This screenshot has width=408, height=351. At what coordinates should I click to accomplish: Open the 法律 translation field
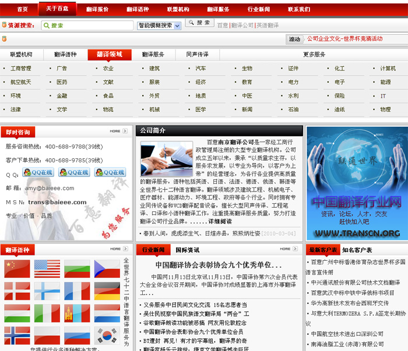pos(15,109)
